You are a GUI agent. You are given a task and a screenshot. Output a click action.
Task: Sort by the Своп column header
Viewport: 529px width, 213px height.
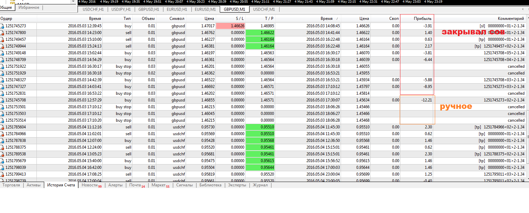point(386,19)
